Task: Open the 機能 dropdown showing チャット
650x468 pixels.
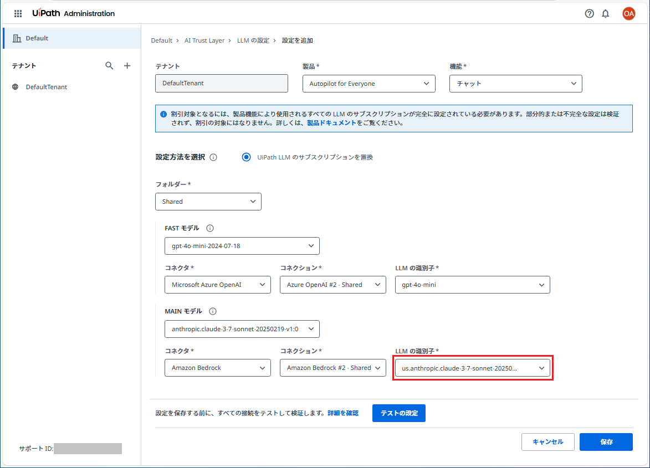Action: 516,84
